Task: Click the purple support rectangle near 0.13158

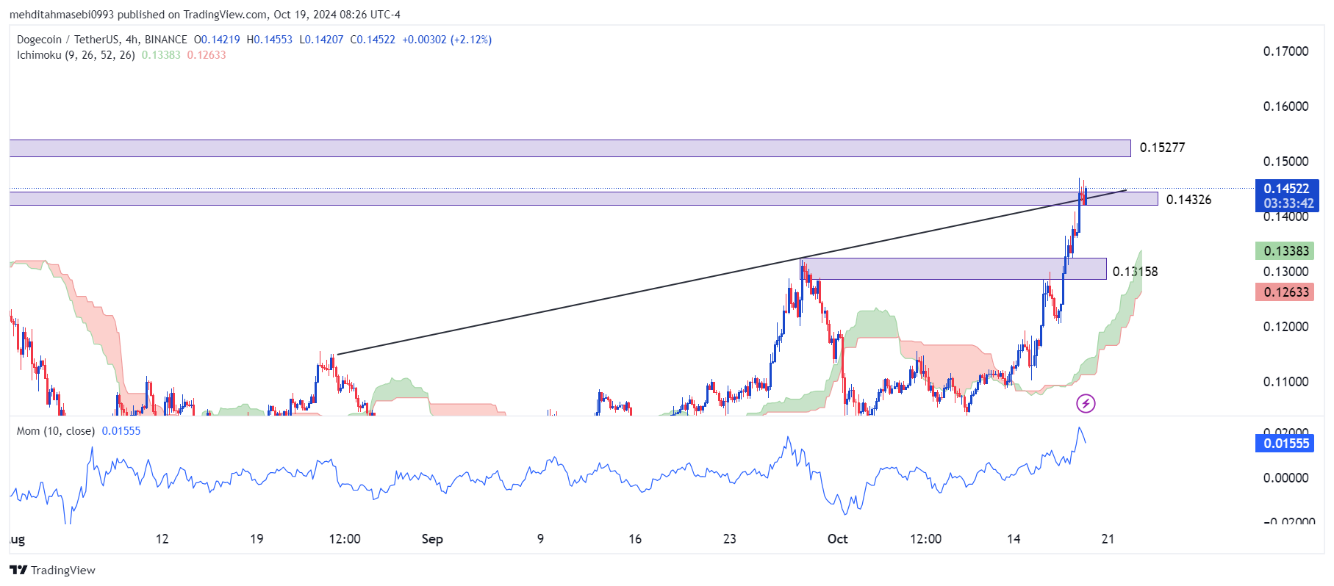Action: 954,269
